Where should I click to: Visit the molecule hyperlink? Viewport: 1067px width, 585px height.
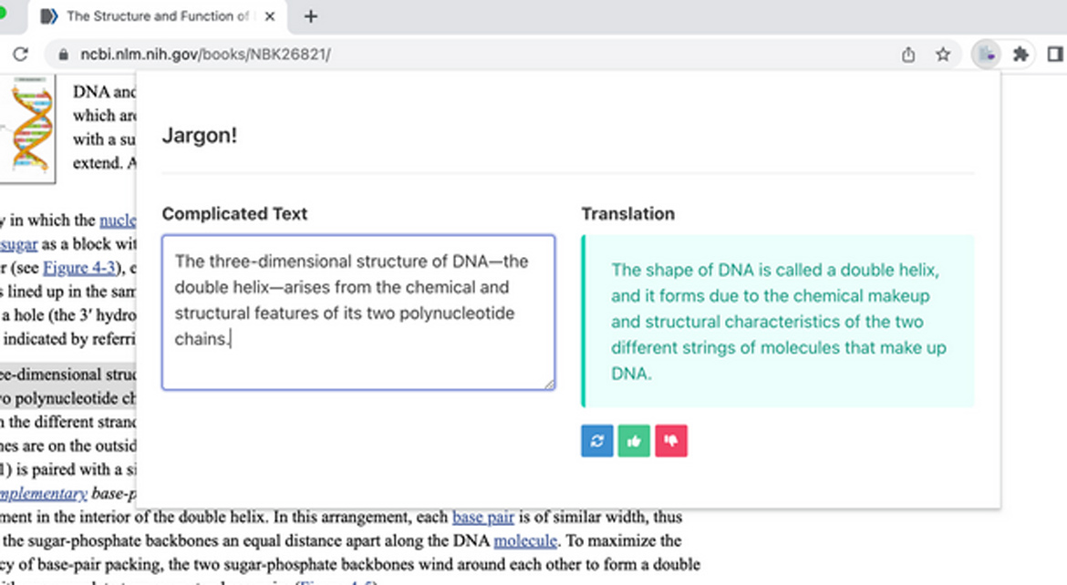tap(525, 540)
